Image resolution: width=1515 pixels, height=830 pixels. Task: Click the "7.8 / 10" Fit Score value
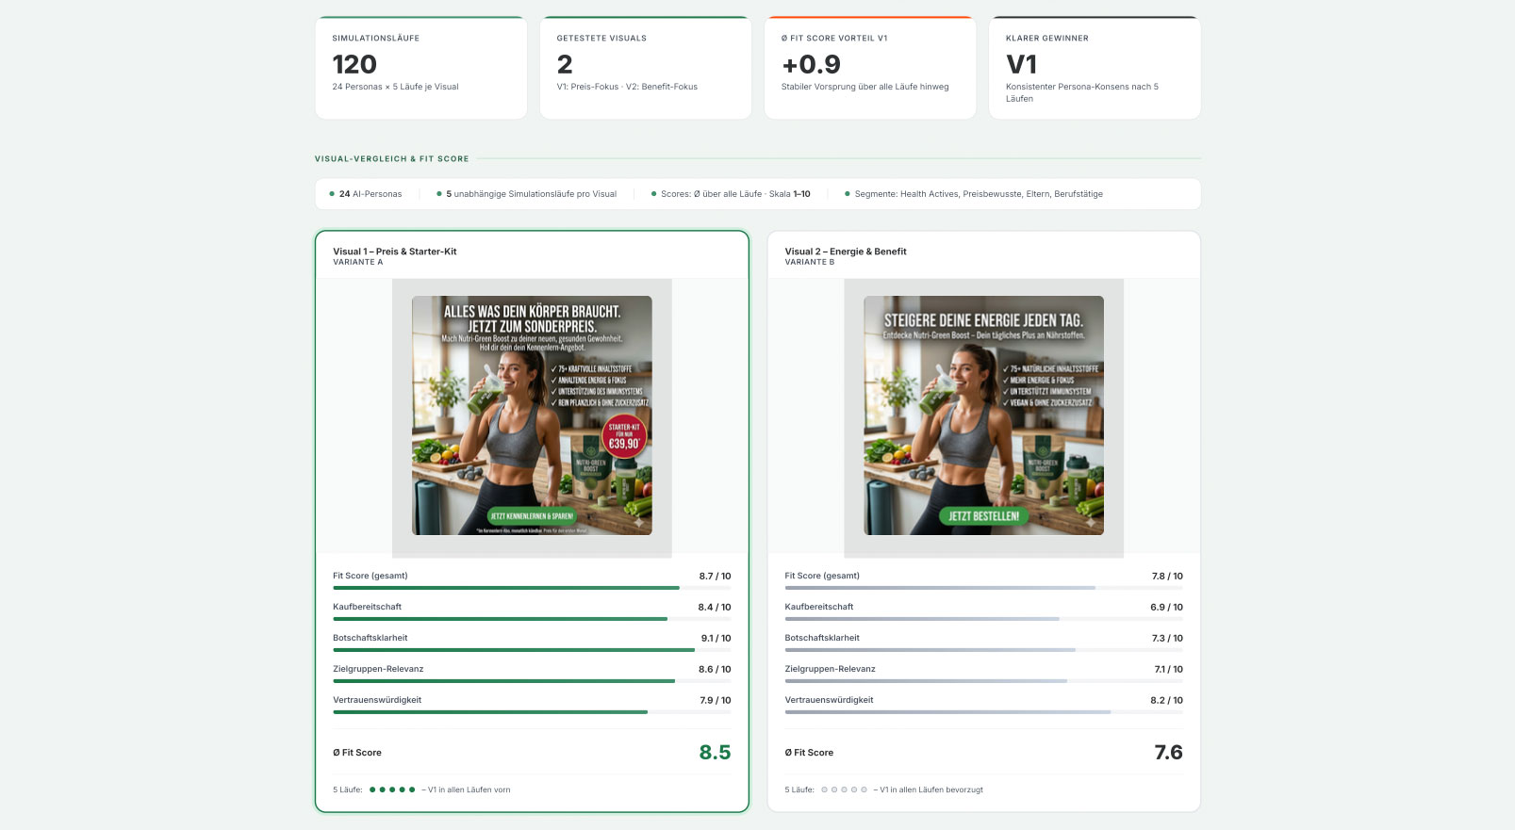tap(1167, 576)
